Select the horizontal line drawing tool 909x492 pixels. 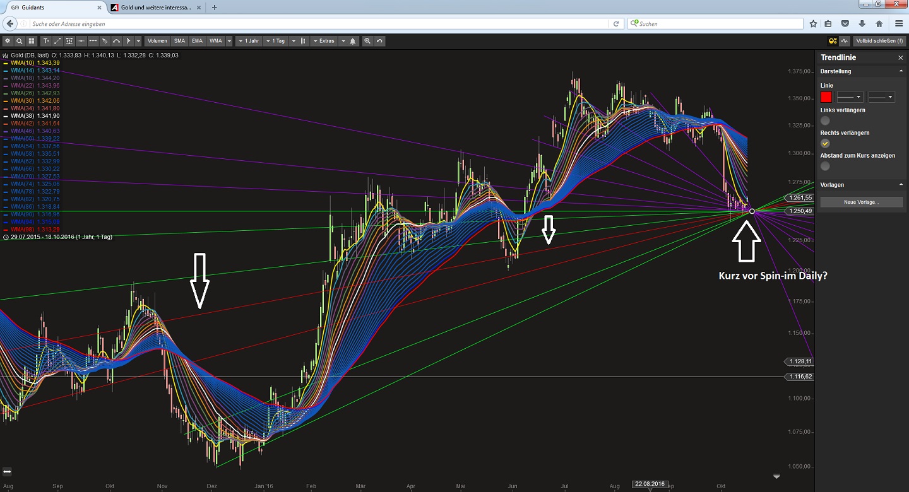[x=81, y=41]
